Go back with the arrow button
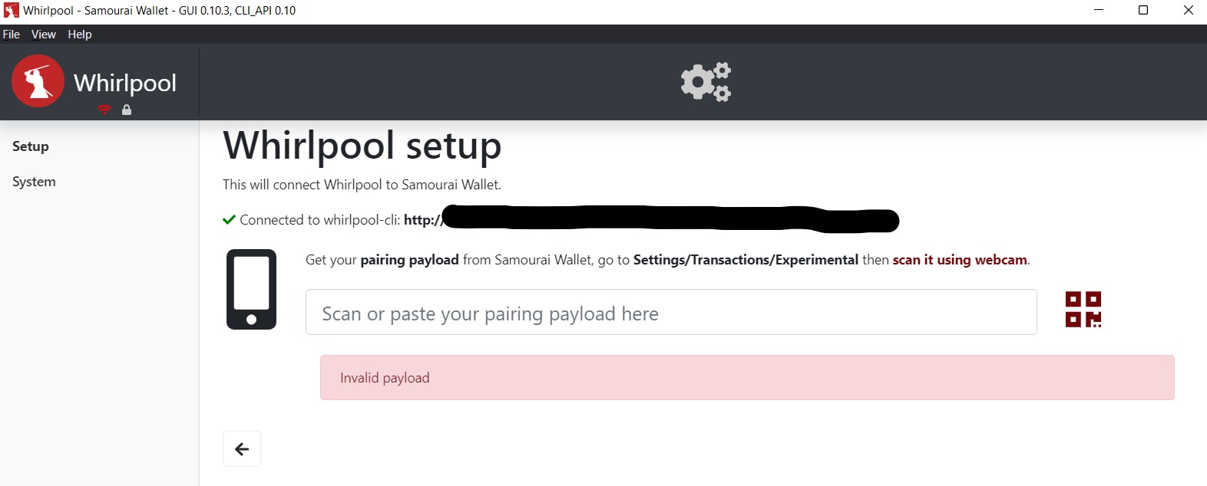 point(242,449)
